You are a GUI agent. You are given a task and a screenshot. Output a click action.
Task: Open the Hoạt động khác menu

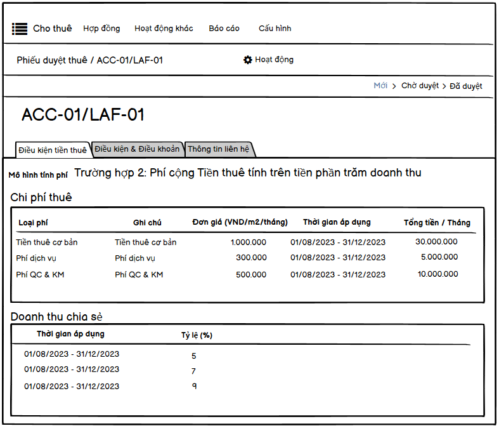click(164, 29)
